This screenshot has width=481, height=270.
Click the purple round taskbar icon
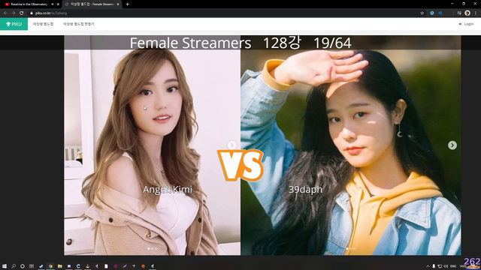pos(116,266)
